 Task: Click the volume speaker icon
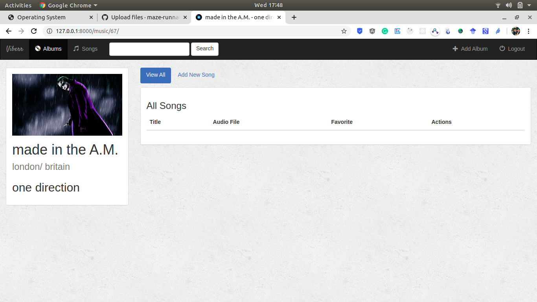click(509, 5)
